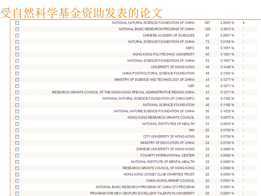Enable the Natural Science Foundation of China checkbox
The height and width of the screenshot is (196, 261).
point(17,42)
